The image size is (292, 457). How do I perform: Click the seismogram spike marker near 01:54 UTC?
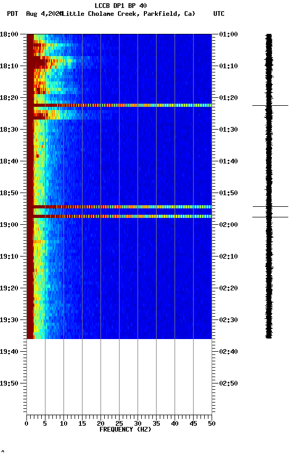[270, 207]
